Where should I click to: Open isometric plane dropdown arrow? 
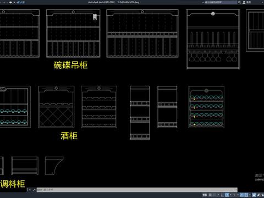pyautogui.click(x=238, y=195)
